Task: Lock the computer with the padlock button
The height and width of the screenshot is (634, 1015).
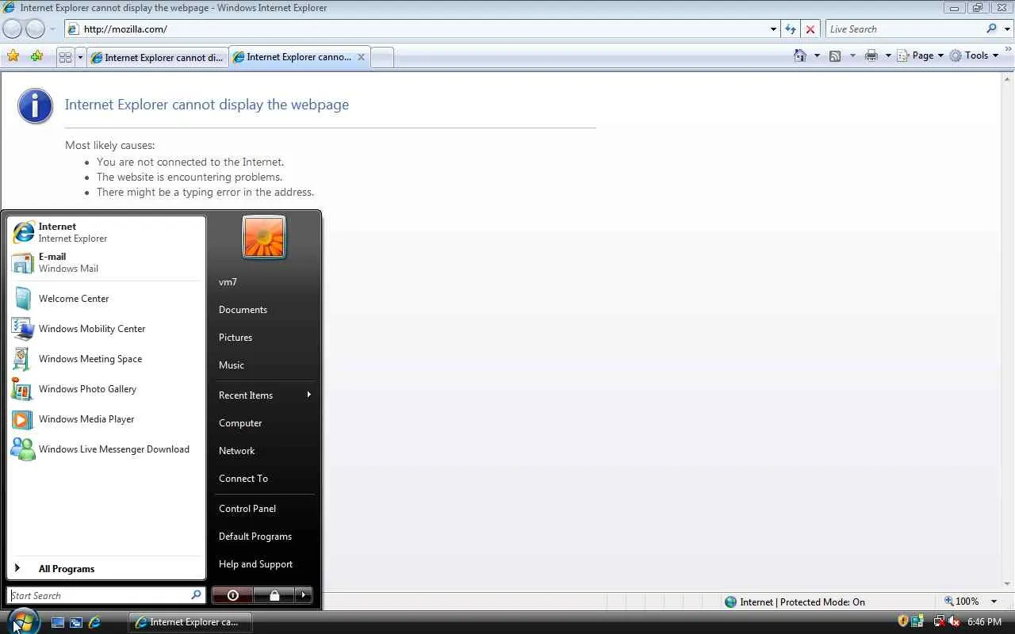Action: point(274,595)
